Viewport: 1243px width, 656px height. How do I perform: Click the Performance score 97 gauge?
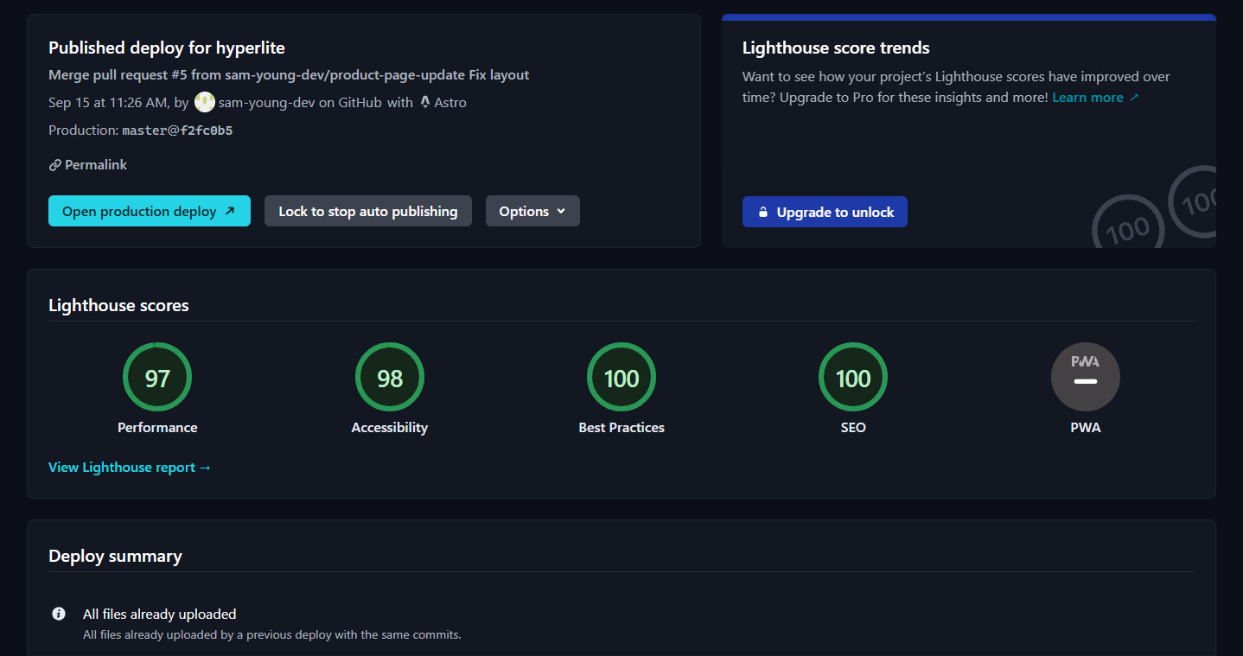tap(157, 378)
